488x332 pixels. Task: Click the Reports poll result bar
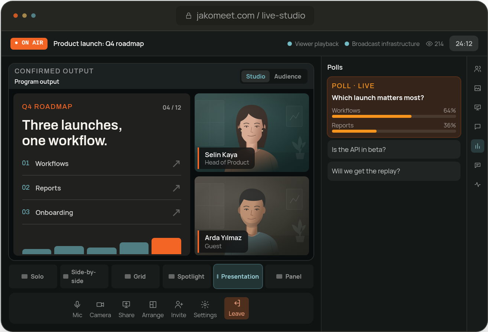coord(394,131)
